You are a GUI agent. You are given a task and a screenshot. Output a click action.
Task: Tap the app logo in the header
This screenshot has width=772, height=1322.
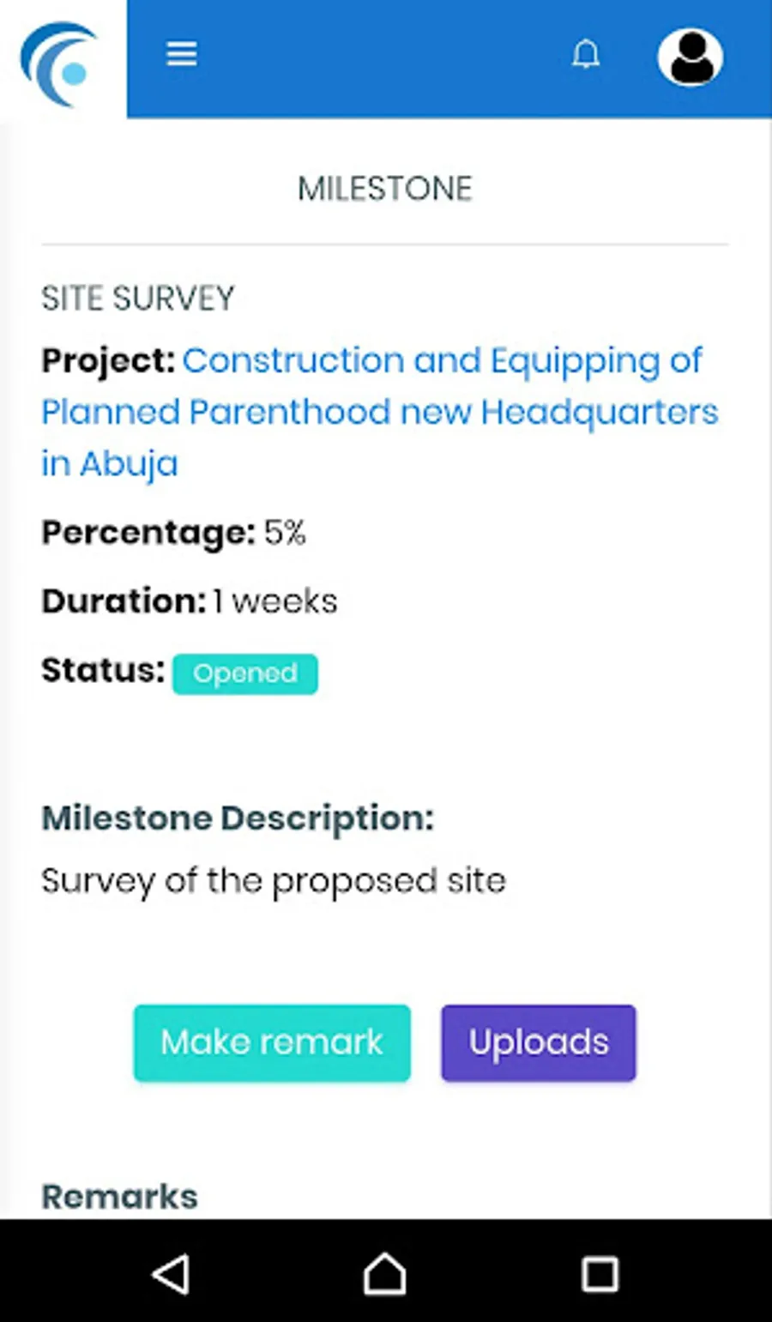point(60,63)
